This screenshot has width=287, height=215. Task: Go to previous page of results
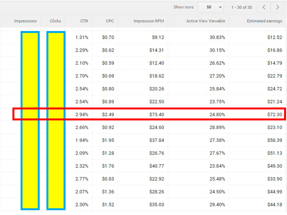pyautogui.click(x=264, y=7)
